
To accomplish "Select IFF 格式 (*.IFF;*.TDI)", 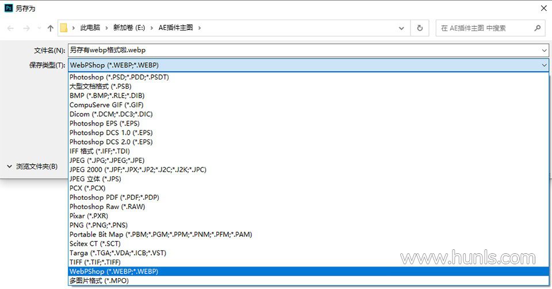I will [308, 151].
